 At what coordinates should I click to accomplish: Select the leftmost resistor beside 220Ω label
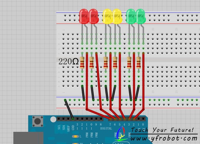pos(82,63)
